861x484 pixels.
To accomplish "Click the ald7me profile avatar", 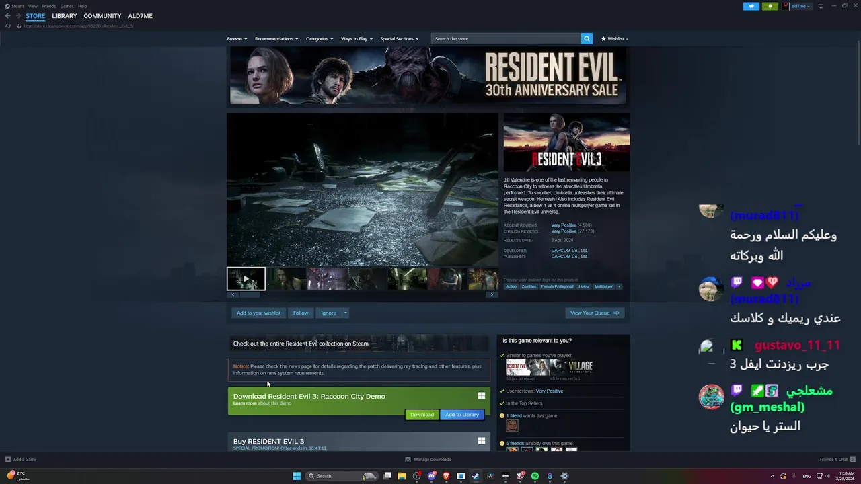I will (786, 6).
